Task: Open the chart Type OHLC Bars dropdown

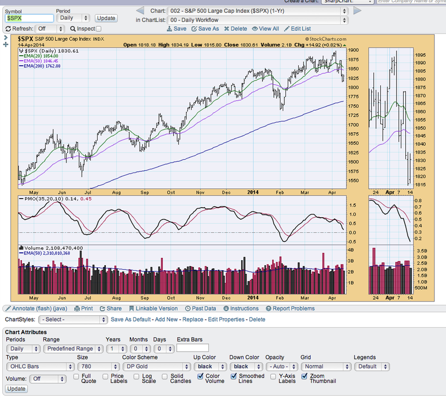Action: pyautogui.click(x=40, y=367)
